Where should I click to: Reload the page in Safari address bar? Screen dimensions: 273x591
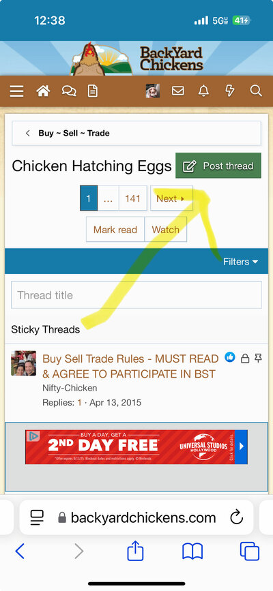[236, 517]
